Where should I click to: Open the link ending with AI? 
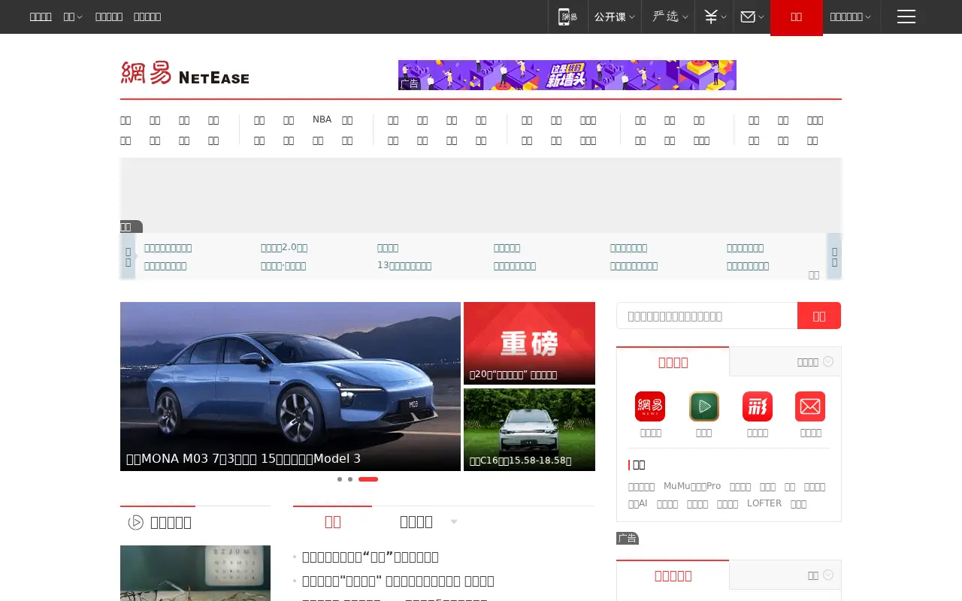pos(637,503)
